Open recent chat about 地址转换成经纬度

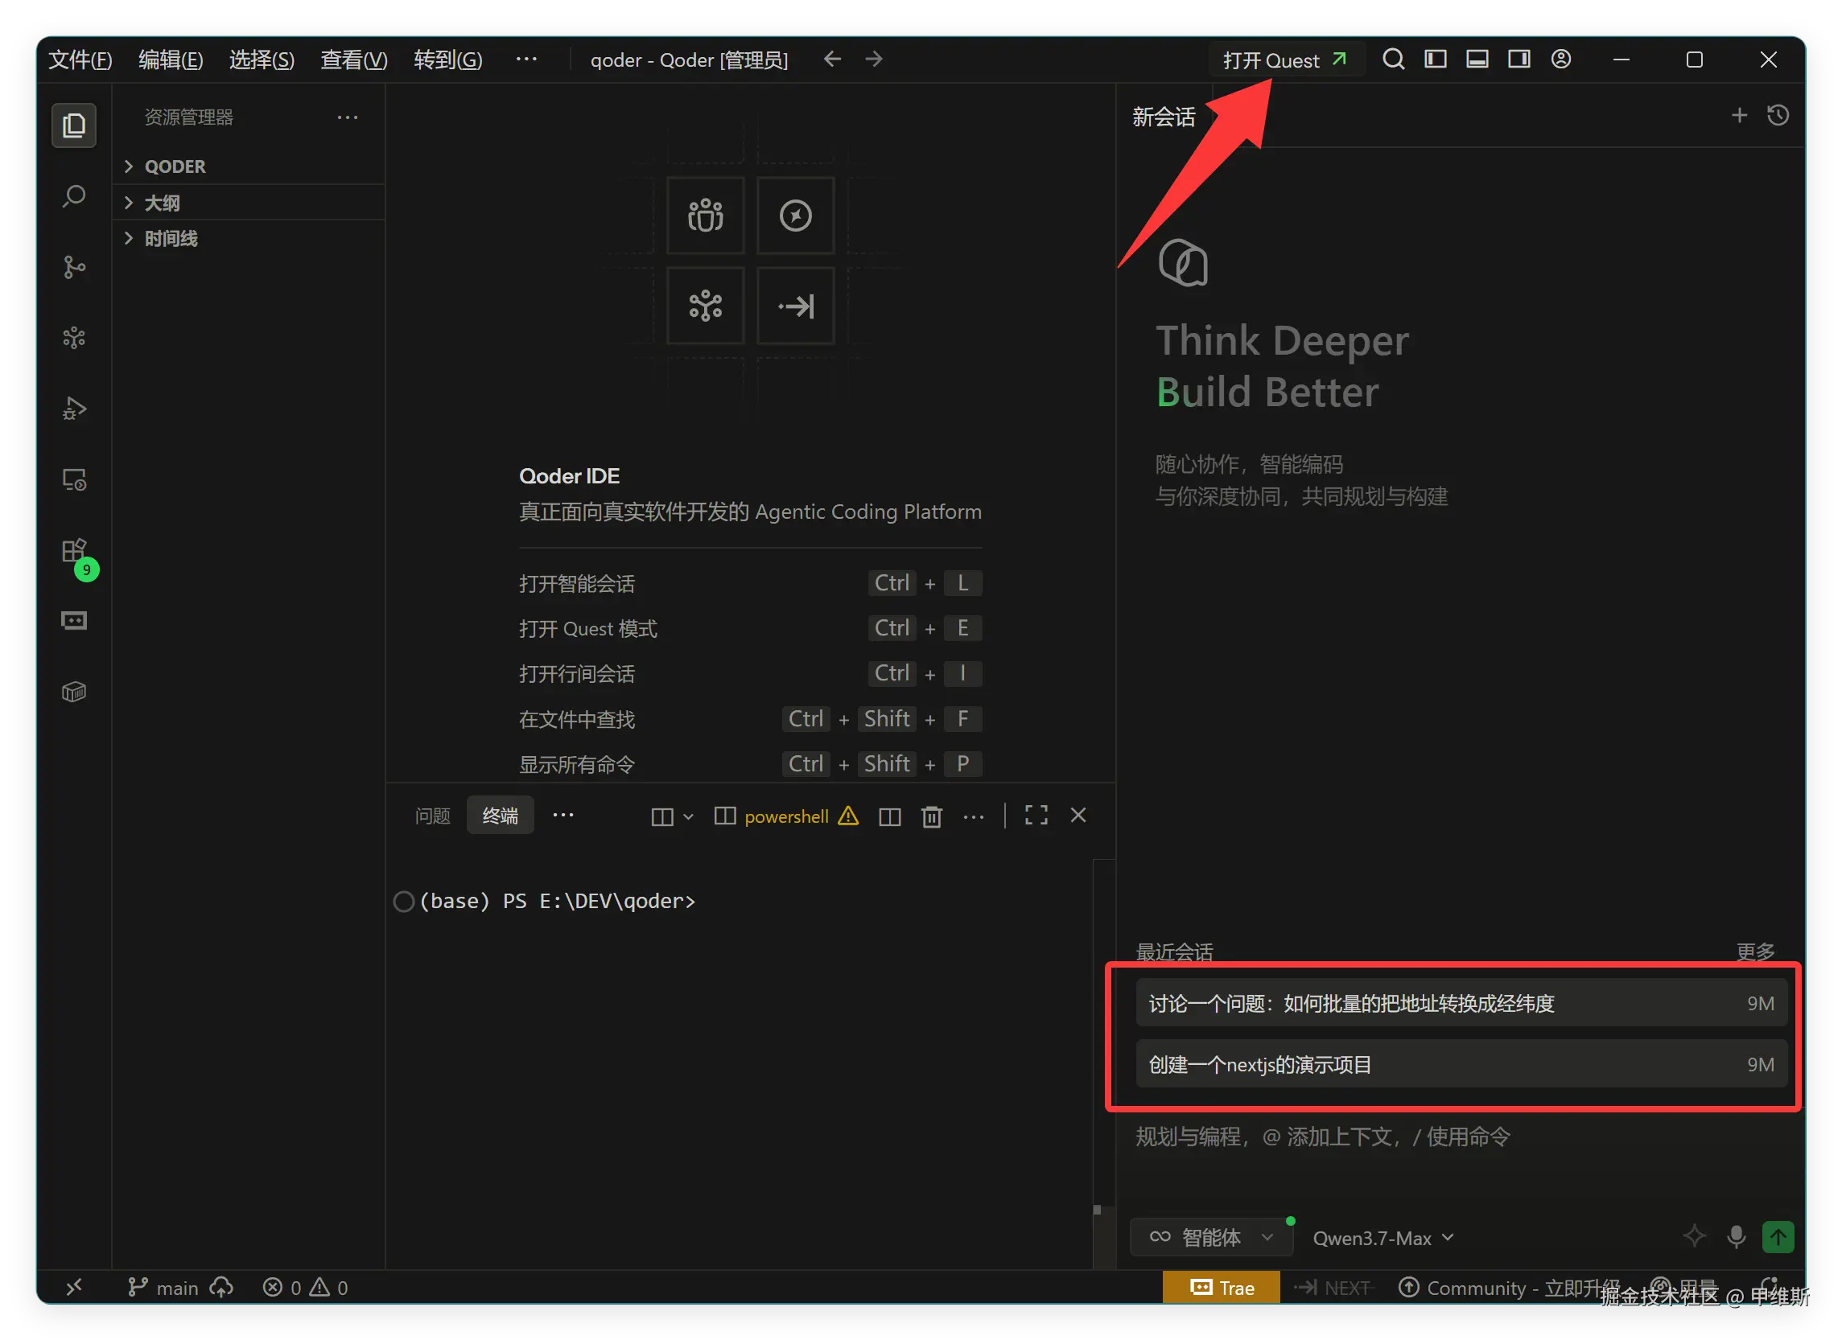click(1461, 1002)
